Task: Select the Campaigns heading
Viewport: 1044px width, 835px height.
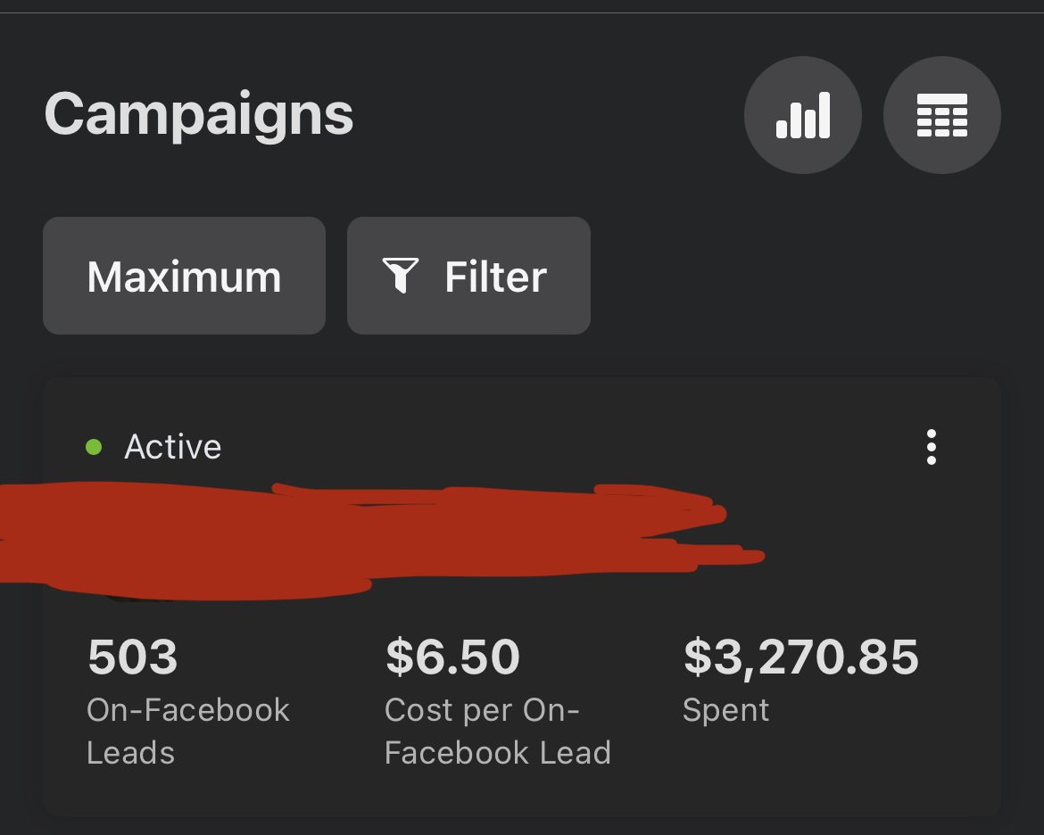Action: click(199, 115)
